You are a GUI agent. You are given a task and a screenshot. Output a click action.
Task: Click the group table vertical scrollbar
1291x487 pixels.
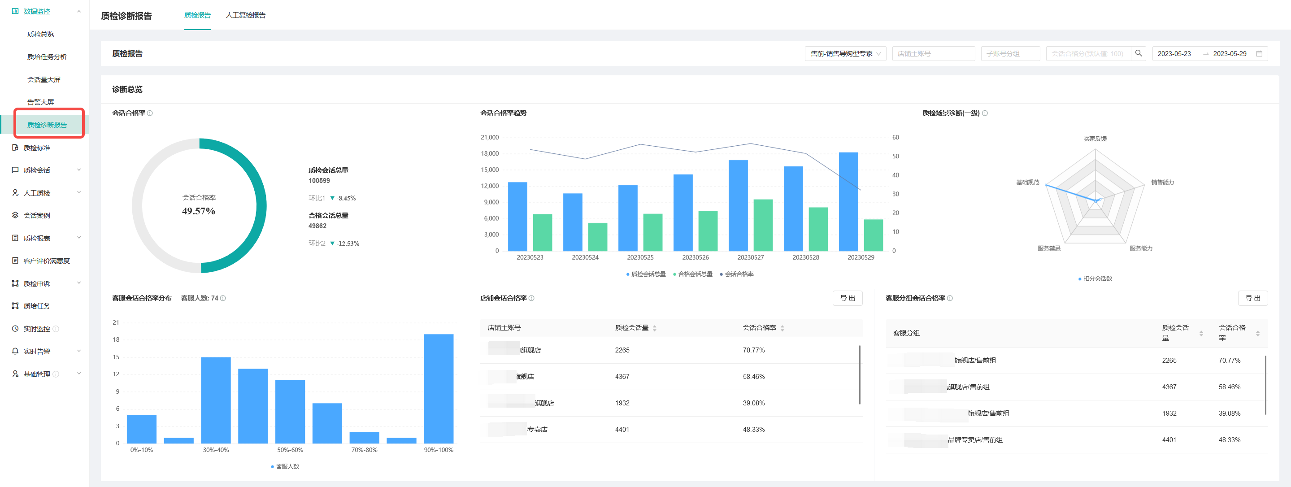[1265, 385]
